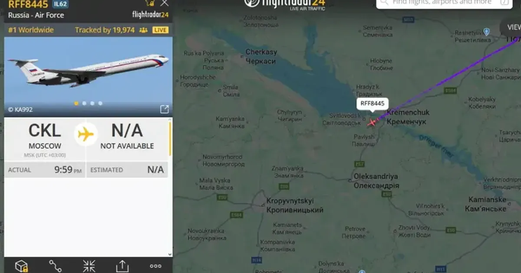Select the first photo carousel dot

76,103
